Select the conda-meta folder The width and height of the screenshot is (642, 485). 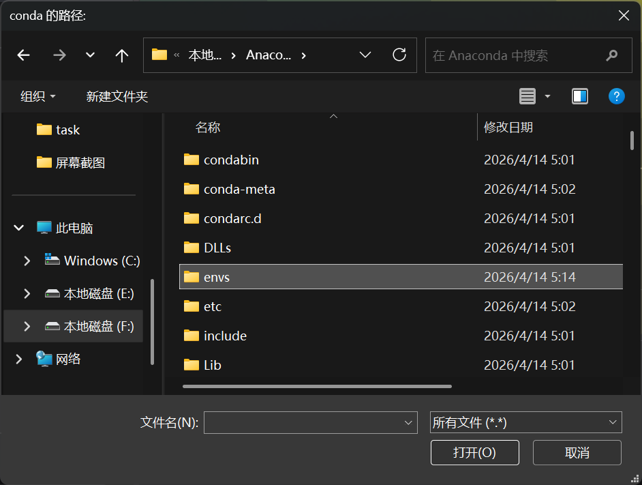click(x=239, y=189)
